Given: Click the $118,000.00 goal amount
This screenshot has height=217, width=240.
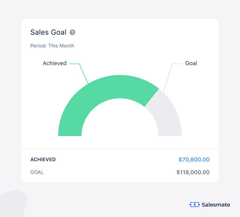Looking at the screenshot, I should tap(193, 172).
